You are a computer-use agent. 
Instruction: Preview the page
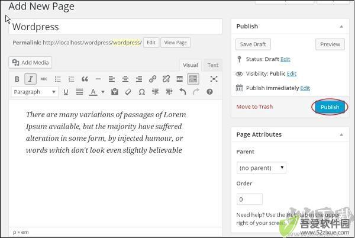click(330, 44)
